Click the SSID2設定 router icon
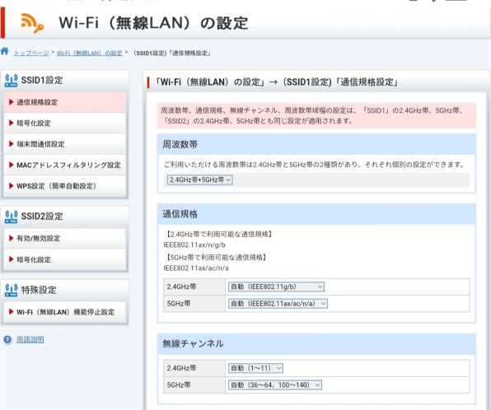Viewport: 491px width, 410px height. (x=11, y=217)
